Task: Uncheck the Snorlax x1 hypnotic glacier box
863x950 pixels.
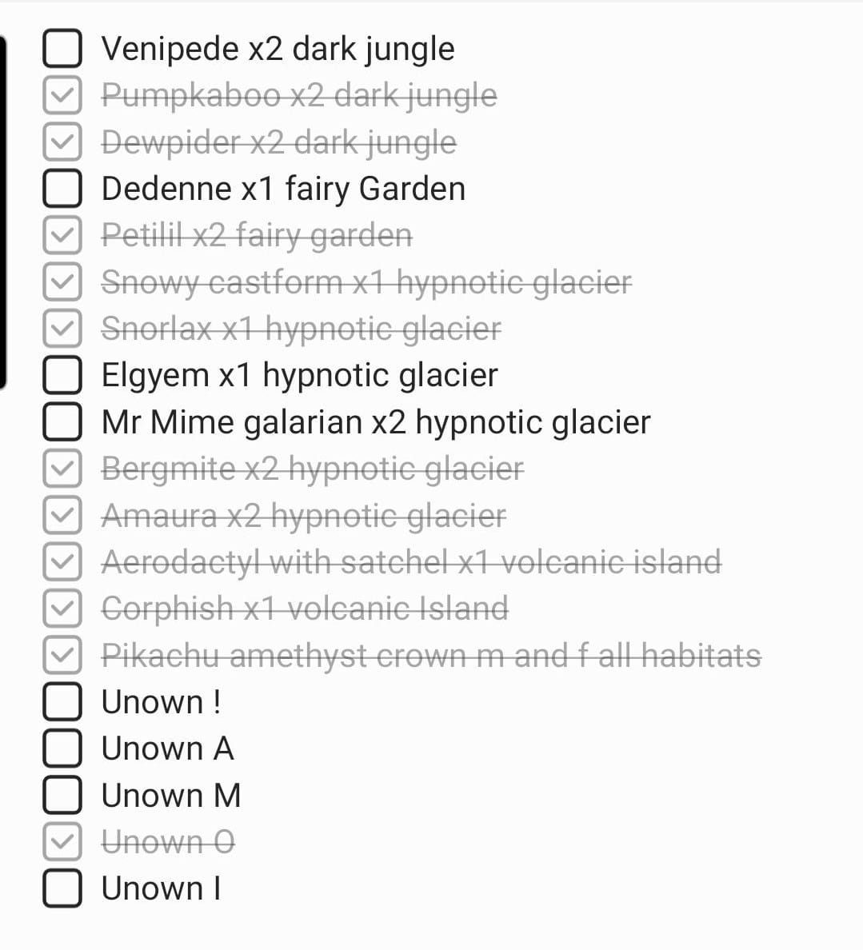Action: tap(62, 328)
